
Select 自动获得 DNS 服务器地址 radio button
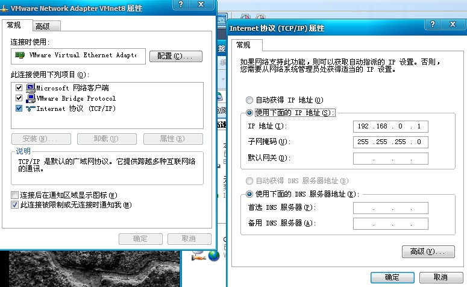(x=249, y=181)
